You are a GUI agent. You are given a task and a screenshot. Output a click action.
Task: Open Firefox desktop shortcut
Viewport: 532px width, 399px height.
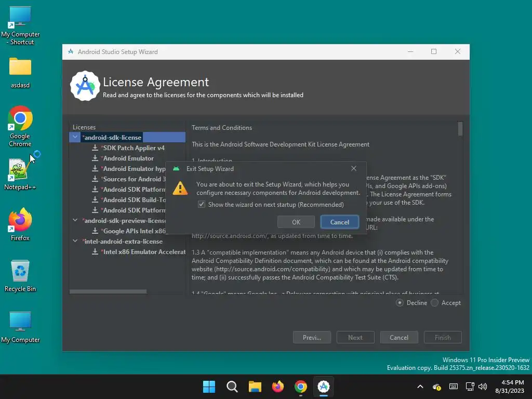20,224
